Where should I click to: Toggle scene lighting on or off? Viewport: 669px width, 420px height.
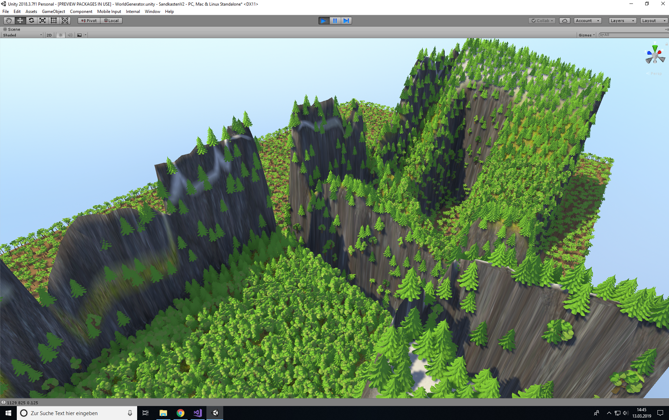[61, 35]
